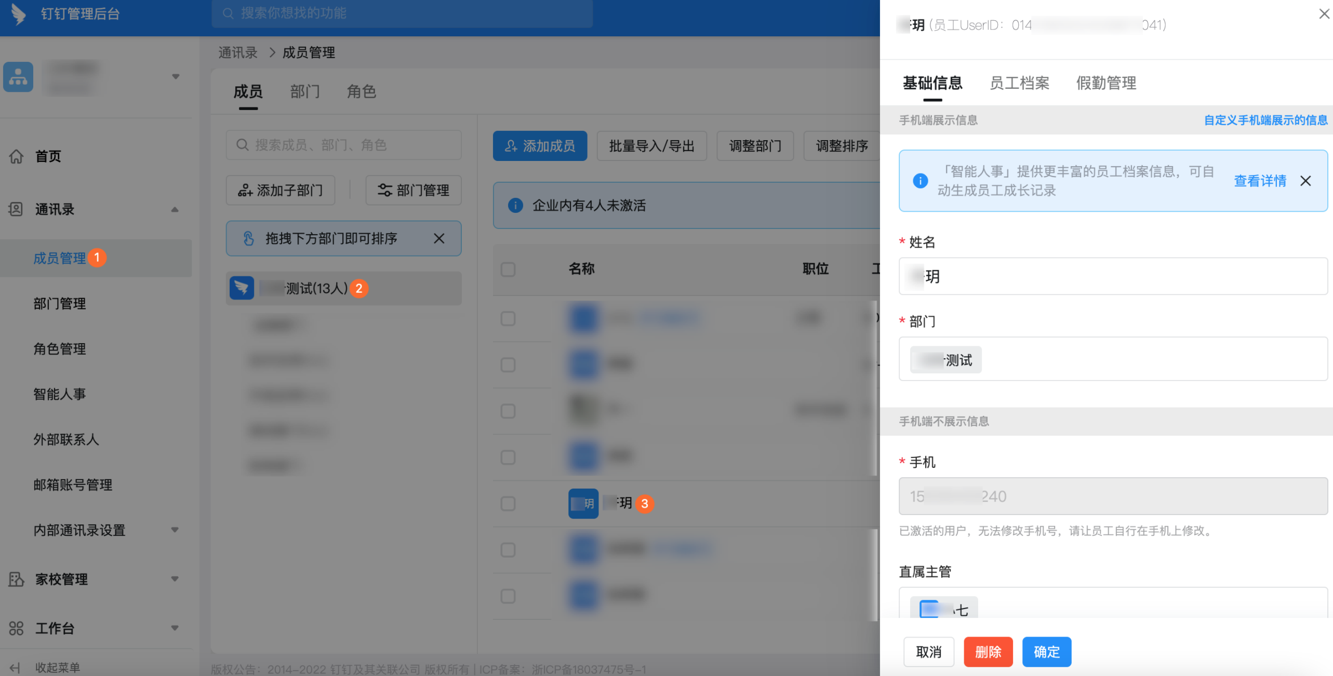
Task: Click the 姓名 input field
Action: coord(1113,276)
